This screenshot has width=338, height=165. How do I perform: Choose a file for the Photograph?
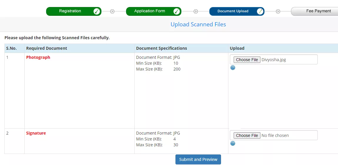coord(247,60)
